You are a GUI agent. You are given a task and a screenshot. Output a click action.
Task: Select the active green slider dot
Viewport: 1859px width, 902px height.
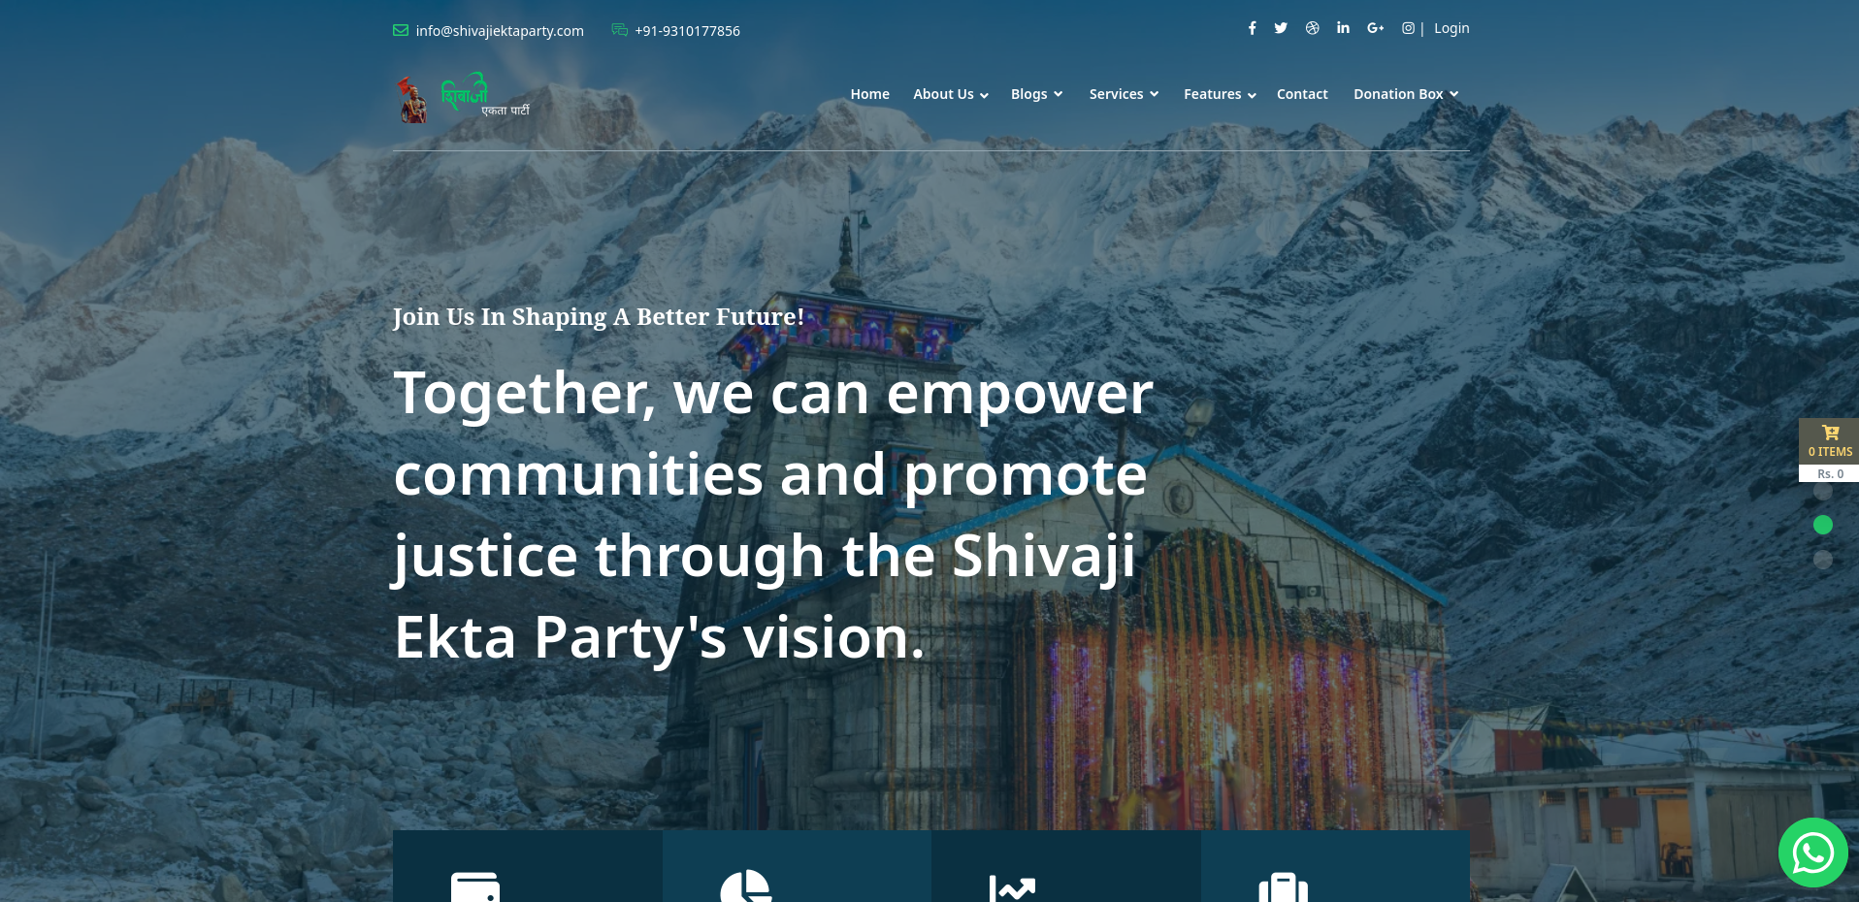tap(1823, 525)
